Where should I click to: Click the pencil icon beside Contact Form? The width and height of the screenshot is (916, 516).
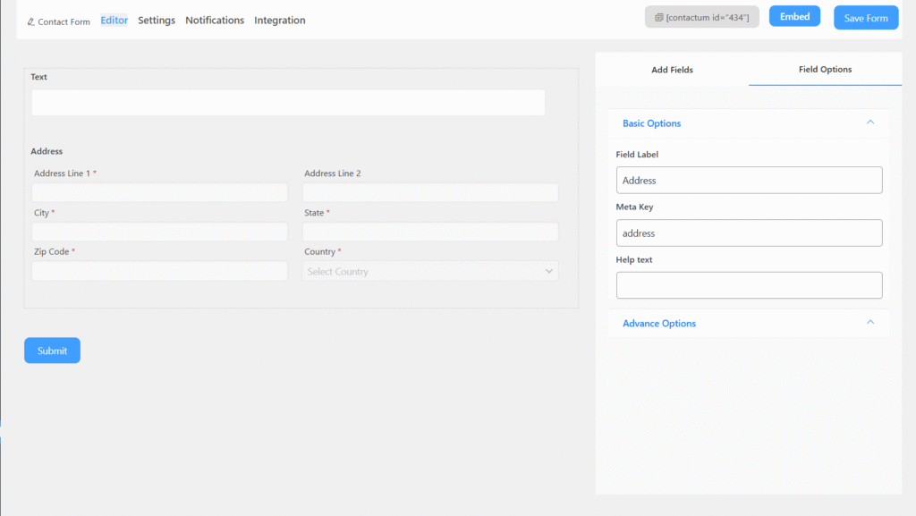(x=31, y=21)
